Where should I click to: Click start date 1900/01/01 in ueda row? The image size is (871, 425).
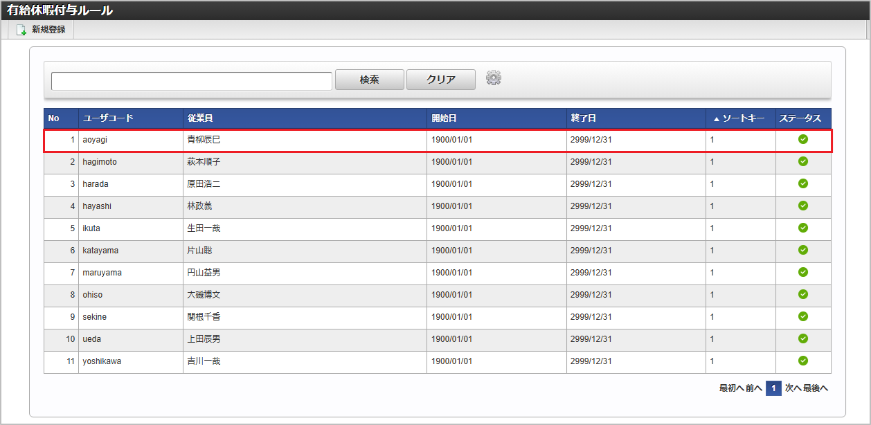tap(451, 339)
